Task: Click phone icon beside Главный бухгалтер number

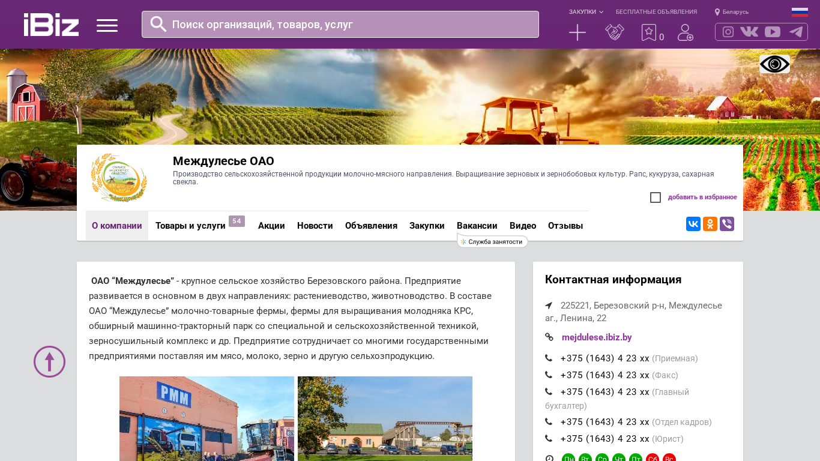Action: pyautogui.click(x=549, y=392)
